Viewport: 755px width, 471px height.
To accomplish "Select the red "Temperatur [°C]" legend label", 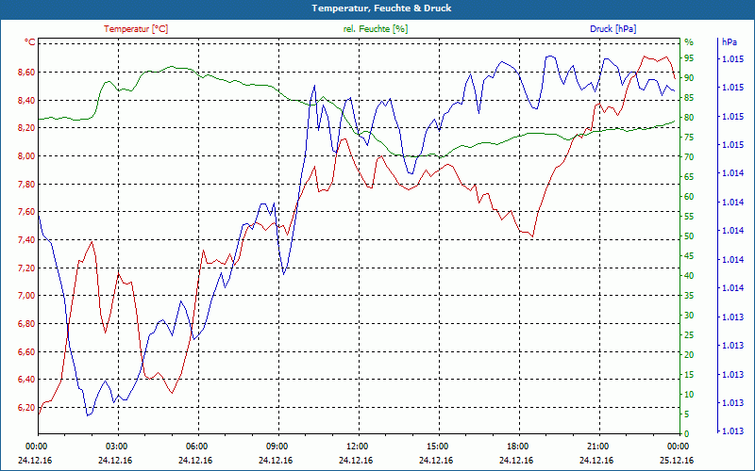I will (136, 29).
